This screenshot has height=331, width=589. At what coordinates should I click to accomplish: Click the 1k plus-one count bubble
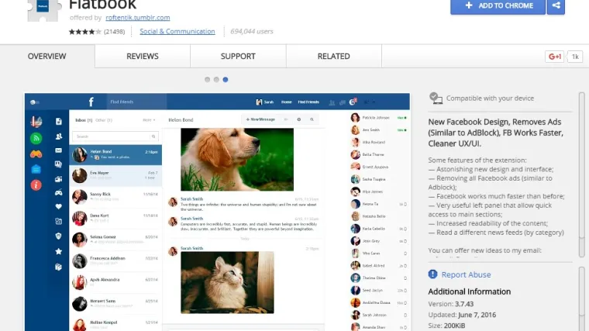(x=575, y=57)
